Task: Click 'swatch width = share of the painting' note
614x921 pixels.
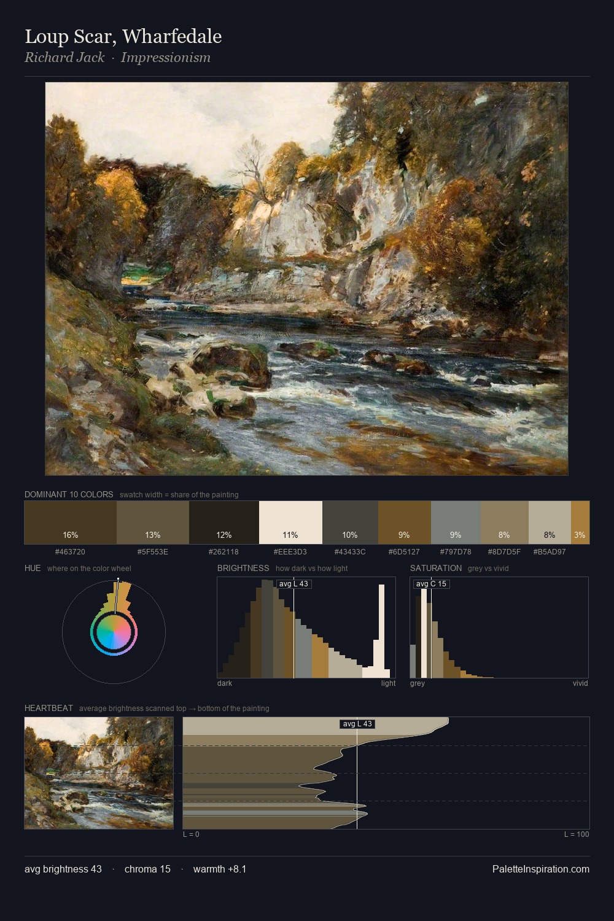Action: point(179,495)
